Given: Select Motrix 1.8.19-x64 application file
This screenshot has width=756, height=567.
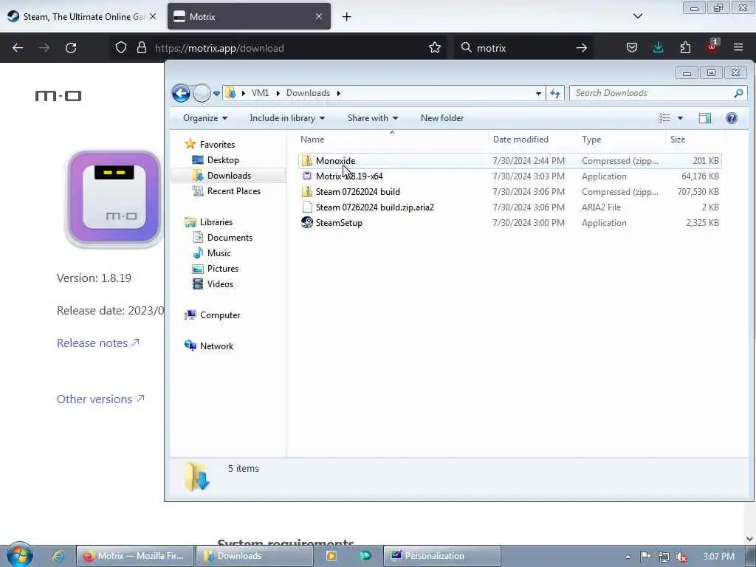Looking at the screenshot, I should [x=509, y=176].
